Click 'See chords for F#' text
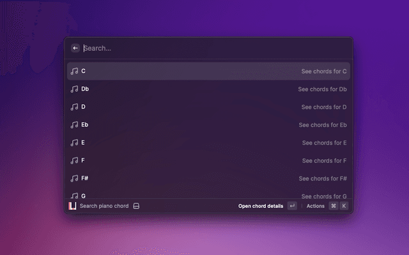The image size is (409, 255). [323, 178]
